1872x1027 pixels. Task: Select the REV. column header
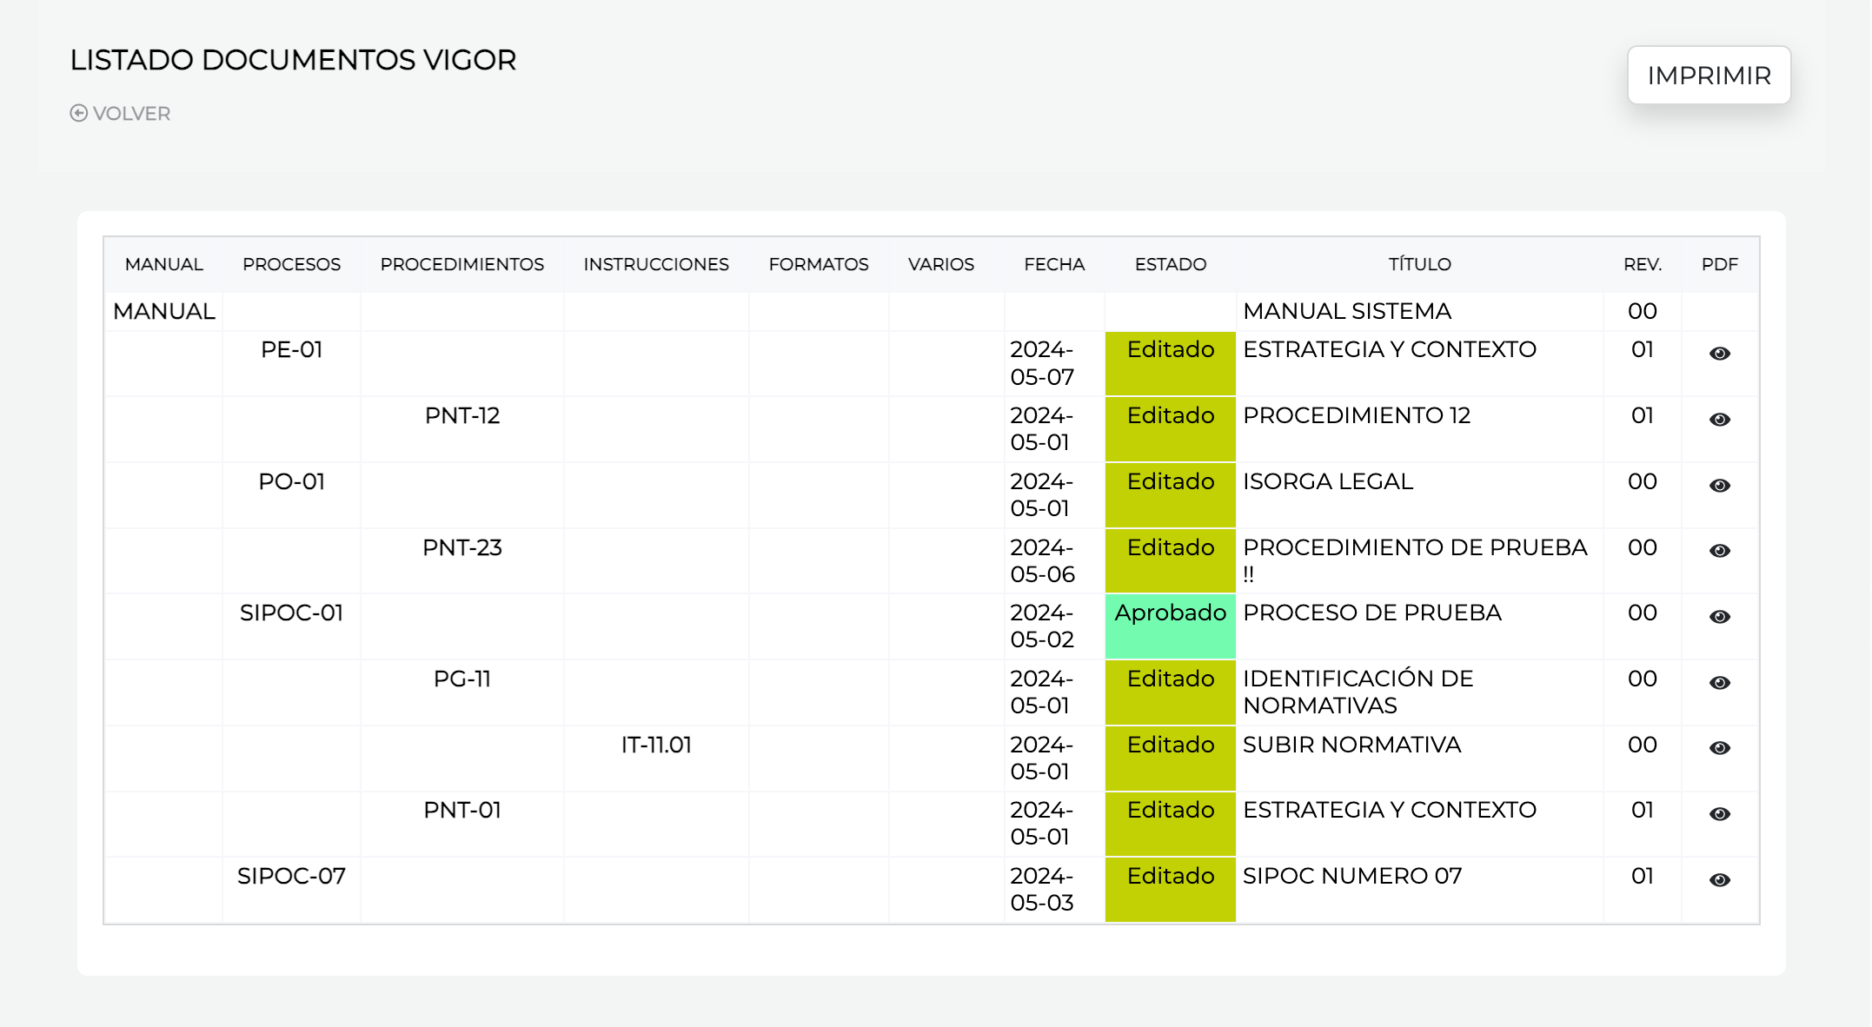[1643, 264]
